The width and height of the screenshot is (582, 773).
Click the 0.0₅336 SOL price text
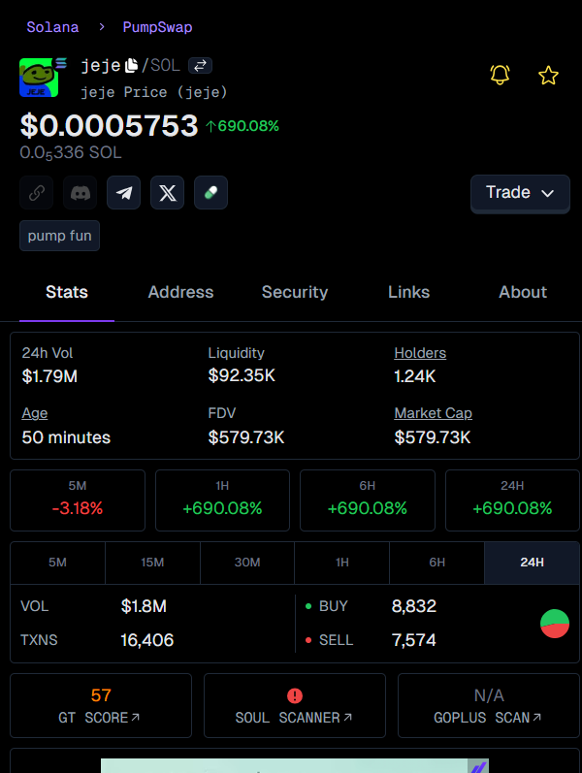pos(71,153)
